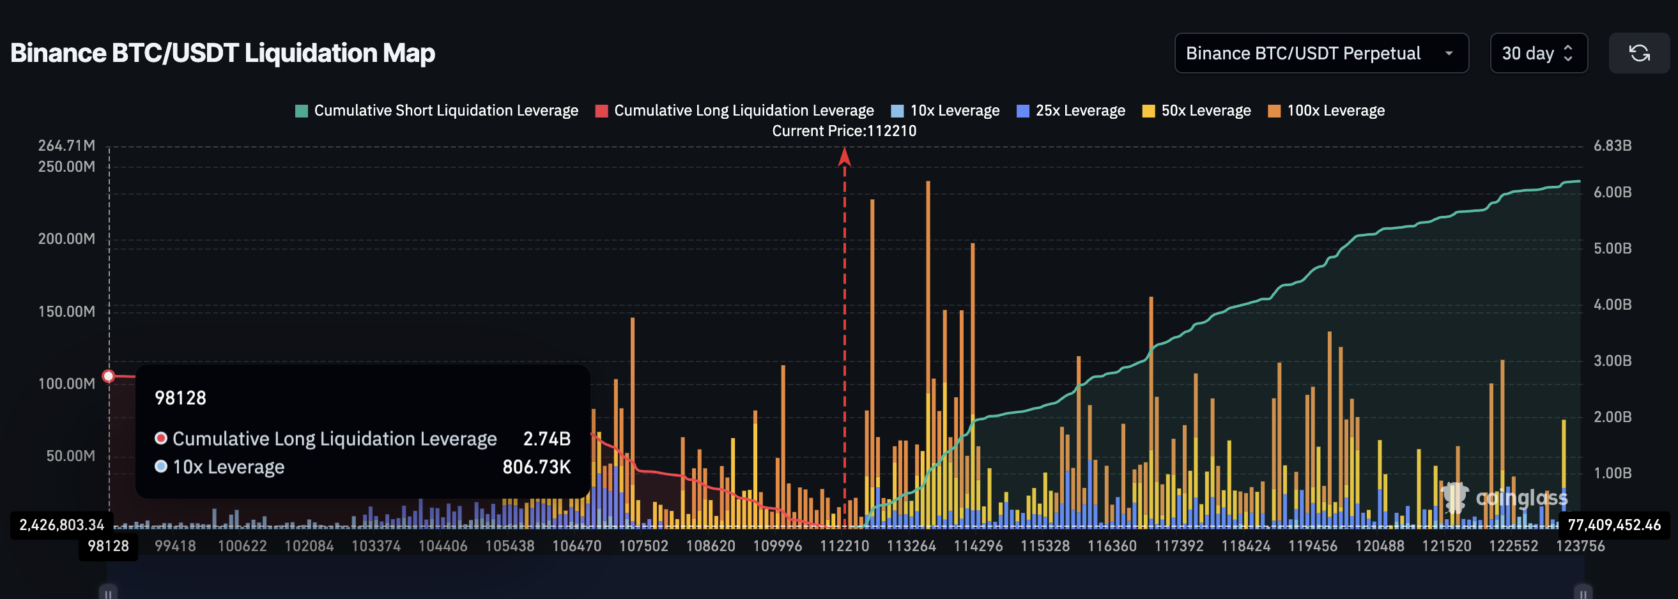Click the red dot icon beside Cumulative Long in tooltip
The image size is (1678, 599).
[x=160, y=438]
